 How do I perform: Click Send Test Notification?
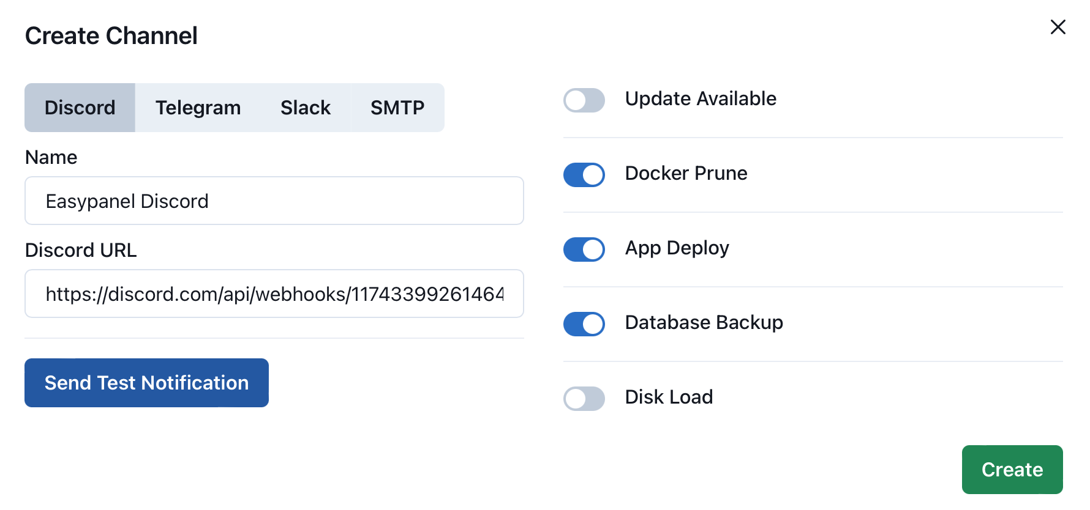(x=146, y=383)
